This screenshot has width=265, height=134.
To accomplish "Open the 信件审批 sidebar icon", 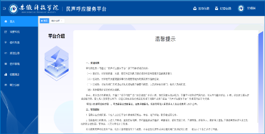I will (6, 64).
